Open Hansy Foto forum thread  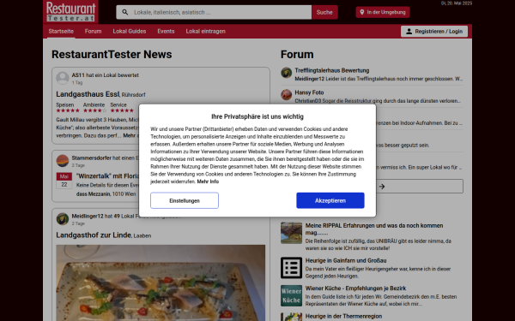309,92
